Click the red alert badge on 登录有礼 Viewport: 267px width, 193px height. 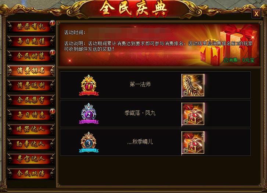point(53,23)
